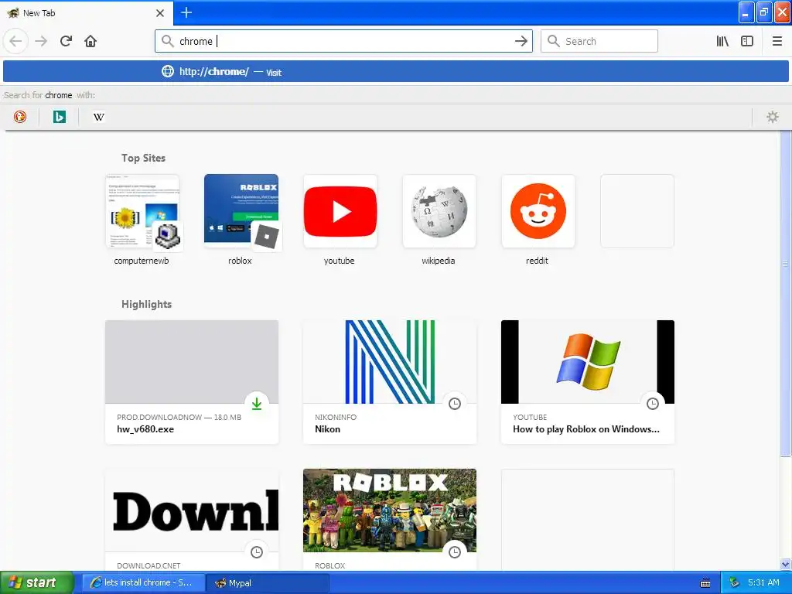
Task: Click the 5:31 AM clock
Action: point(763,582)
